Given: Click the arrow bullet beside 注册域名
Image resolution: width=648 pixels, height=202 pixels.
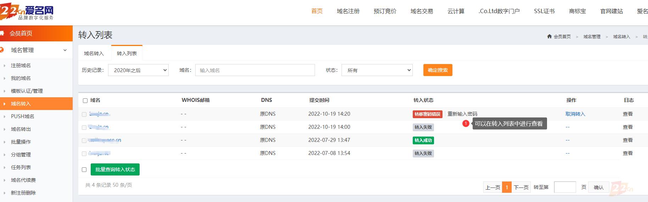Looking at the screenshot, I should pyautogui.click(x=4, y=65).
